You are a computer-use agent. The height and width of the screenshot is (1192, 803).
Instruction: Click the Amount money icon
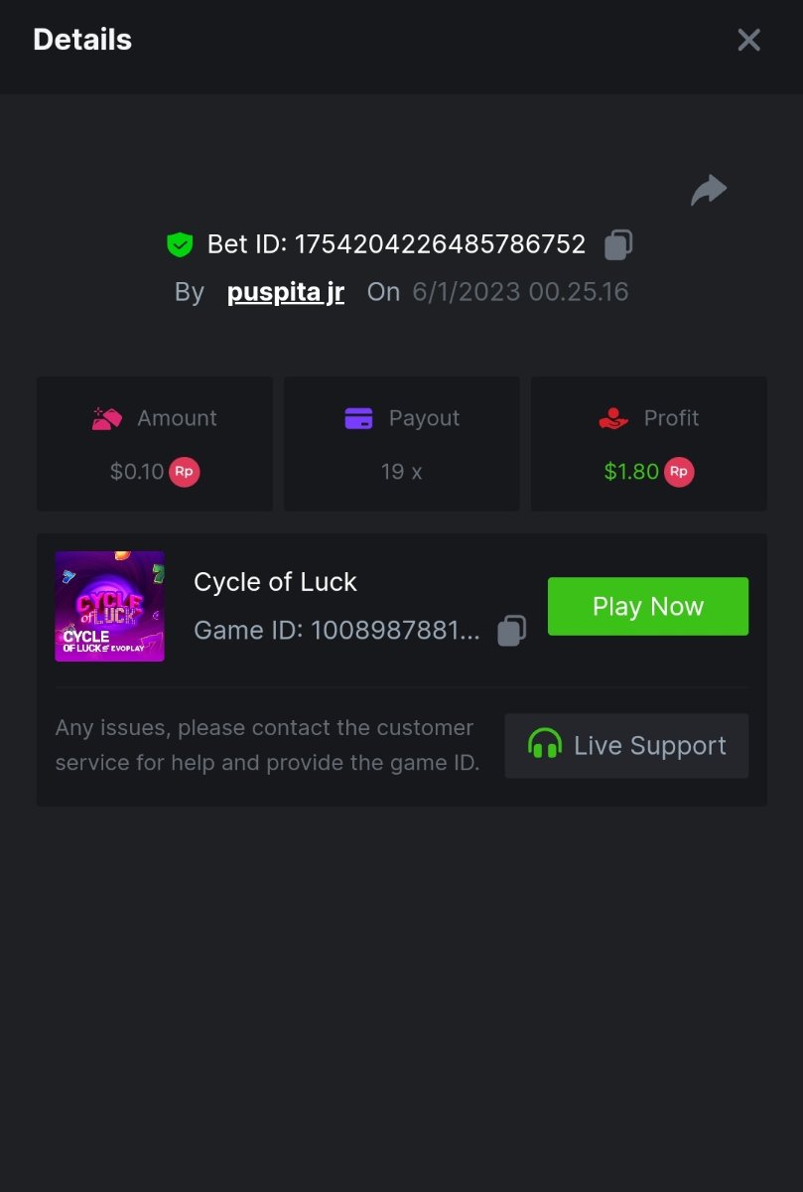(x=107, y=418)
